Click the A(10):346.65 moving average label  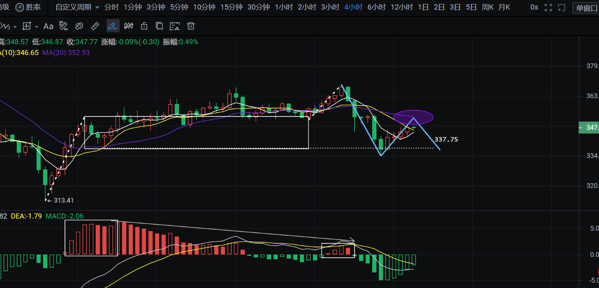coord(20,53)
